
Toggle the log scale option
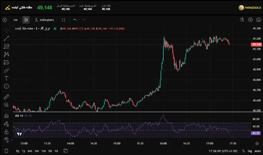(249, 151)
